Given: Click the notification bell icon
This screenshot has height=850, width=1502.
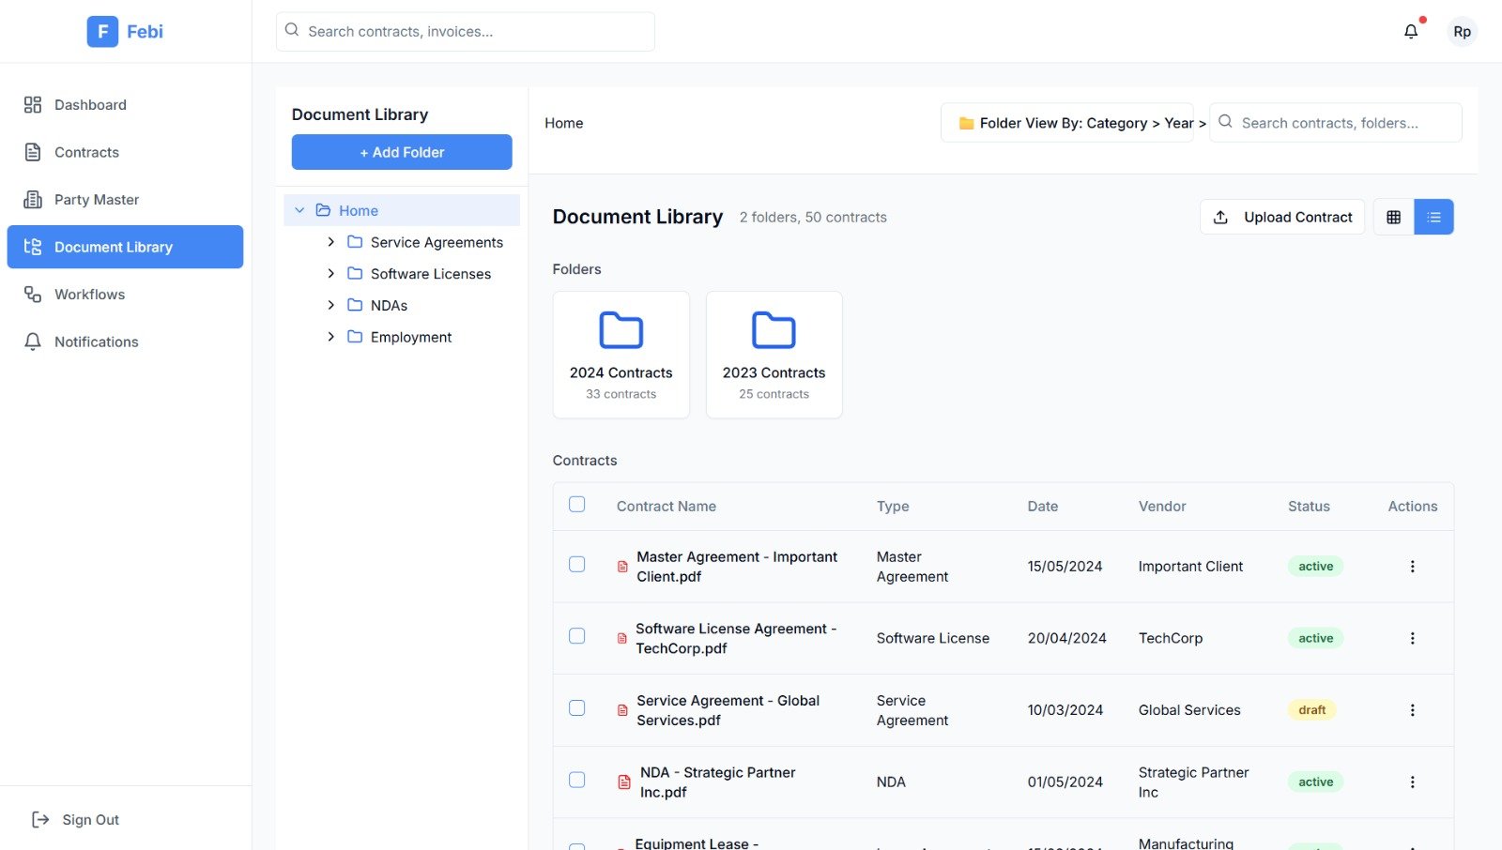Looking at the screenshot, I should [1409, 31].
